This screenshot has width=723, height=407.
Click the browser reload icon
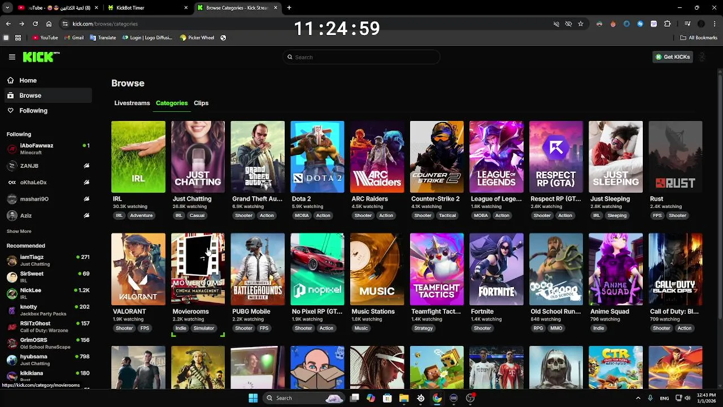35,24
